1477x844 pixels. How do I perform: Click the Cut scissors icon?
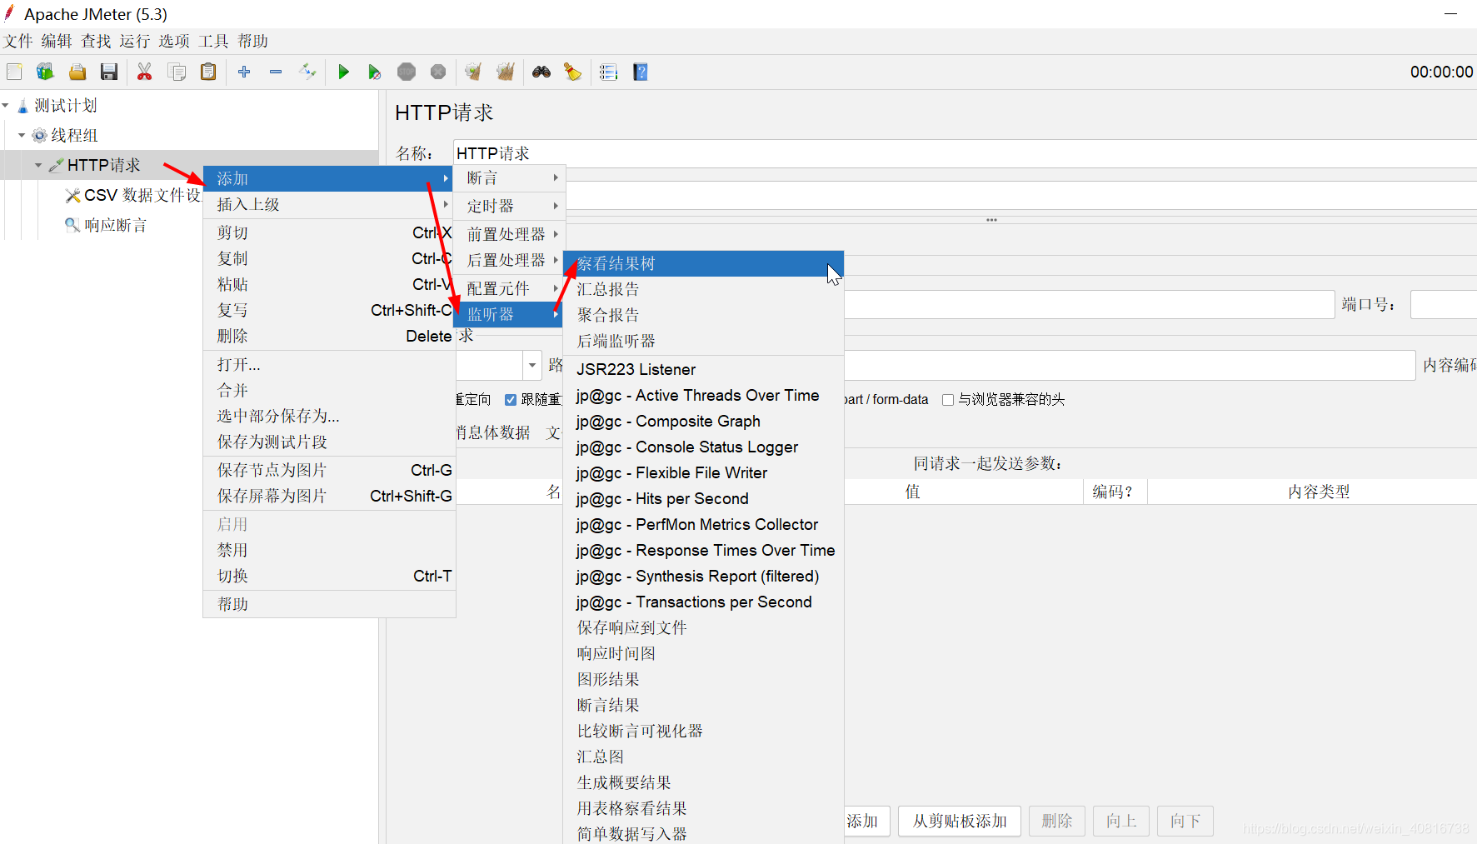click(x=145, y=72)
